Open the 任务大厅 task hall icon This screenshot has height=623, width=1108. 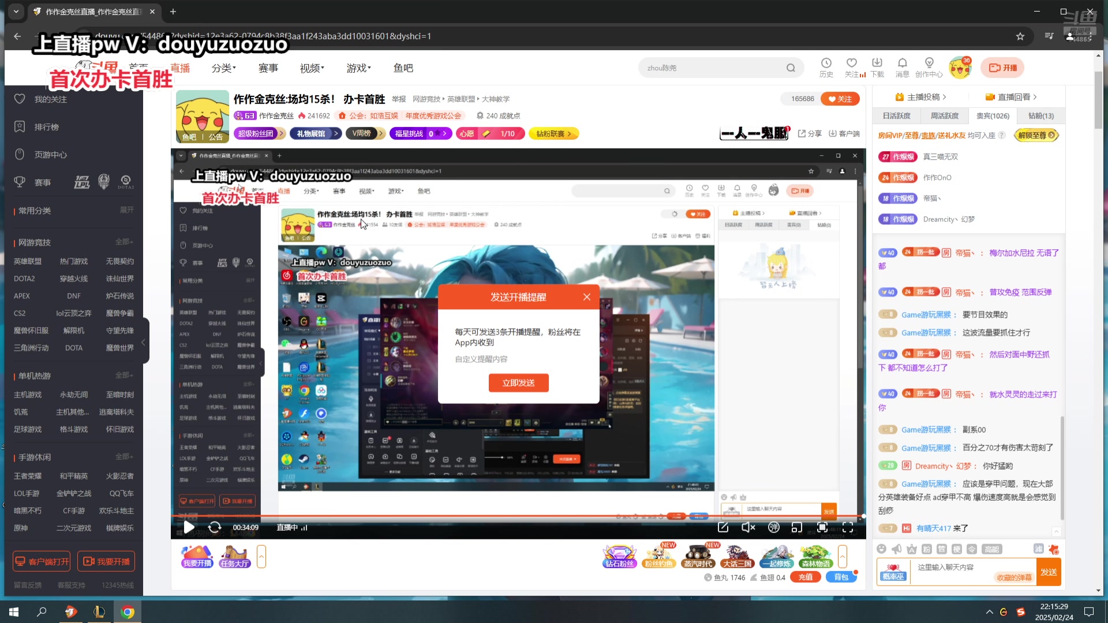coord(234,556)
